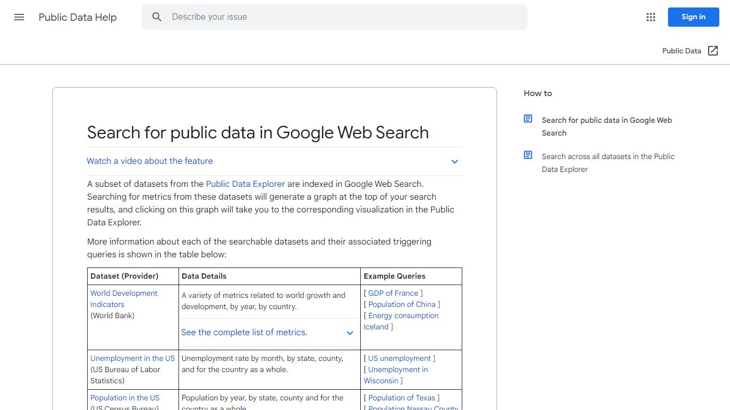Image resolution: width=730 pixels, height=410 pixels.
Task: Open Population in the US dataset
Action: click(x=125, y=398)
